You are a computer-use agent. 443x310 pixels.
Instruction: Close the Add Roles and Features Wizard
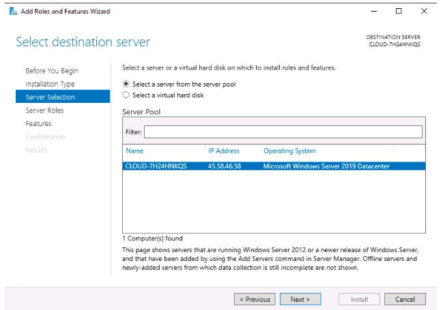click(x=424, y=12)
